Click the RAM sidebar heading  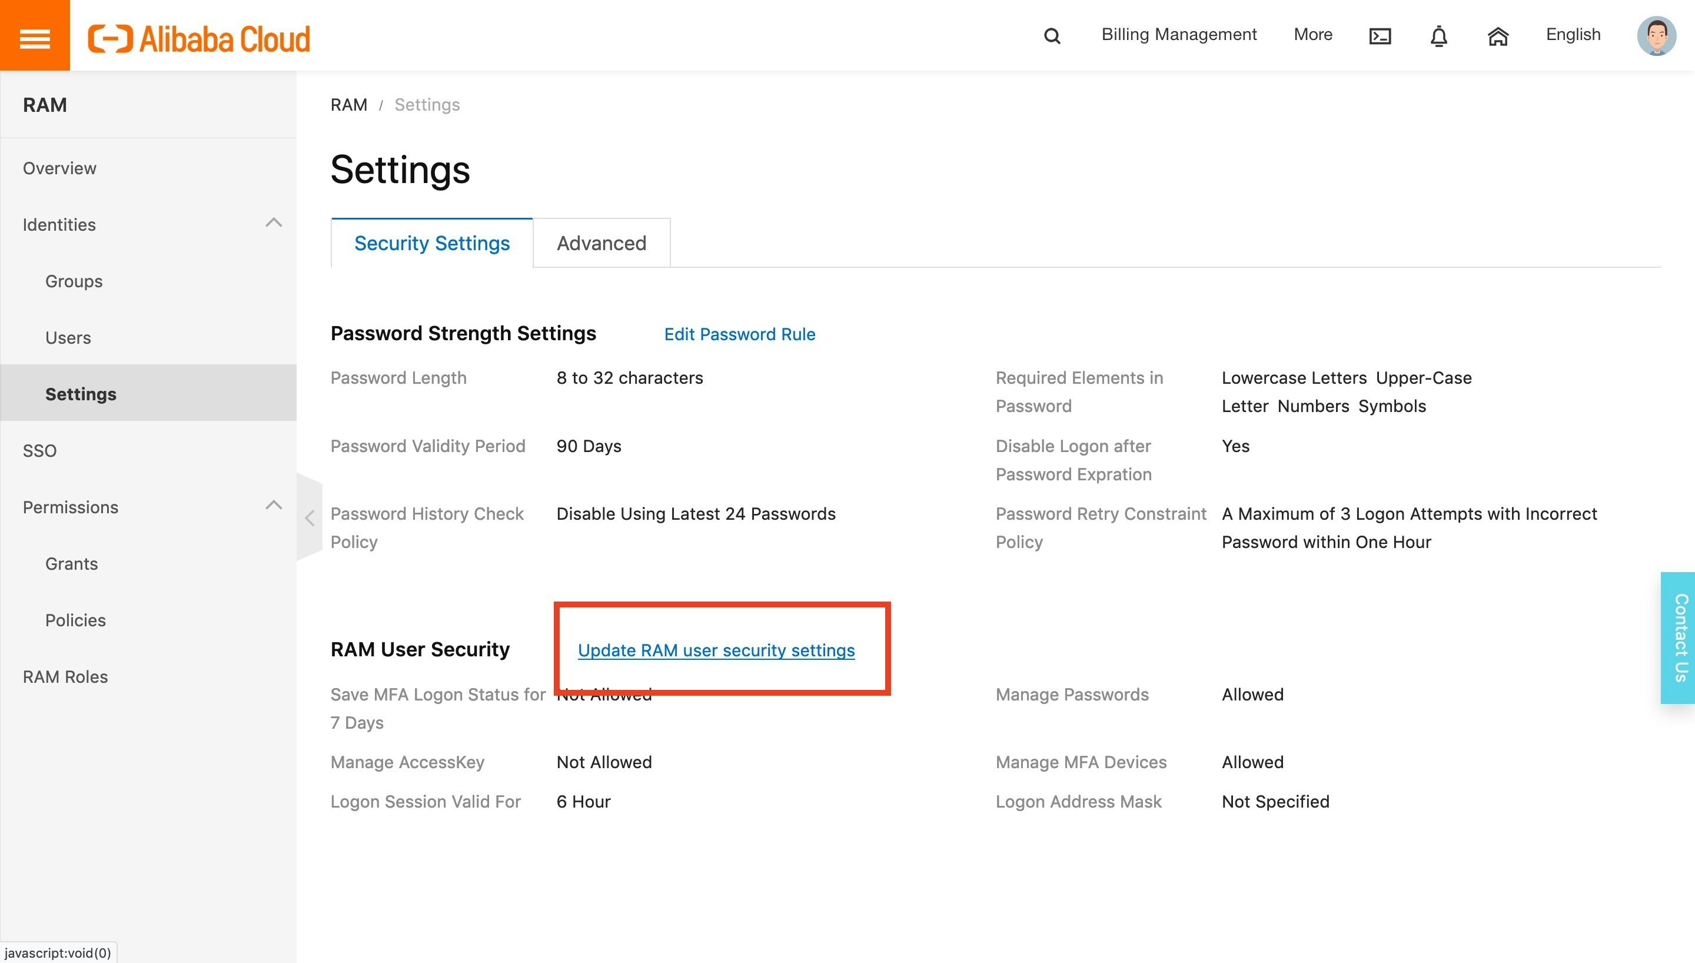pyautogui.click(x=45, y=105)
